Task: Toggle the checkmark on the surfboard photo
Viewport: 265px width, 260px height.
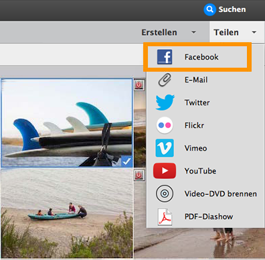Action: pyautogui.click(x=126, y=161)
